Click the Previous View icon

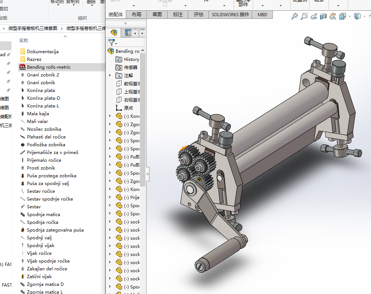[x=313, y=16]
